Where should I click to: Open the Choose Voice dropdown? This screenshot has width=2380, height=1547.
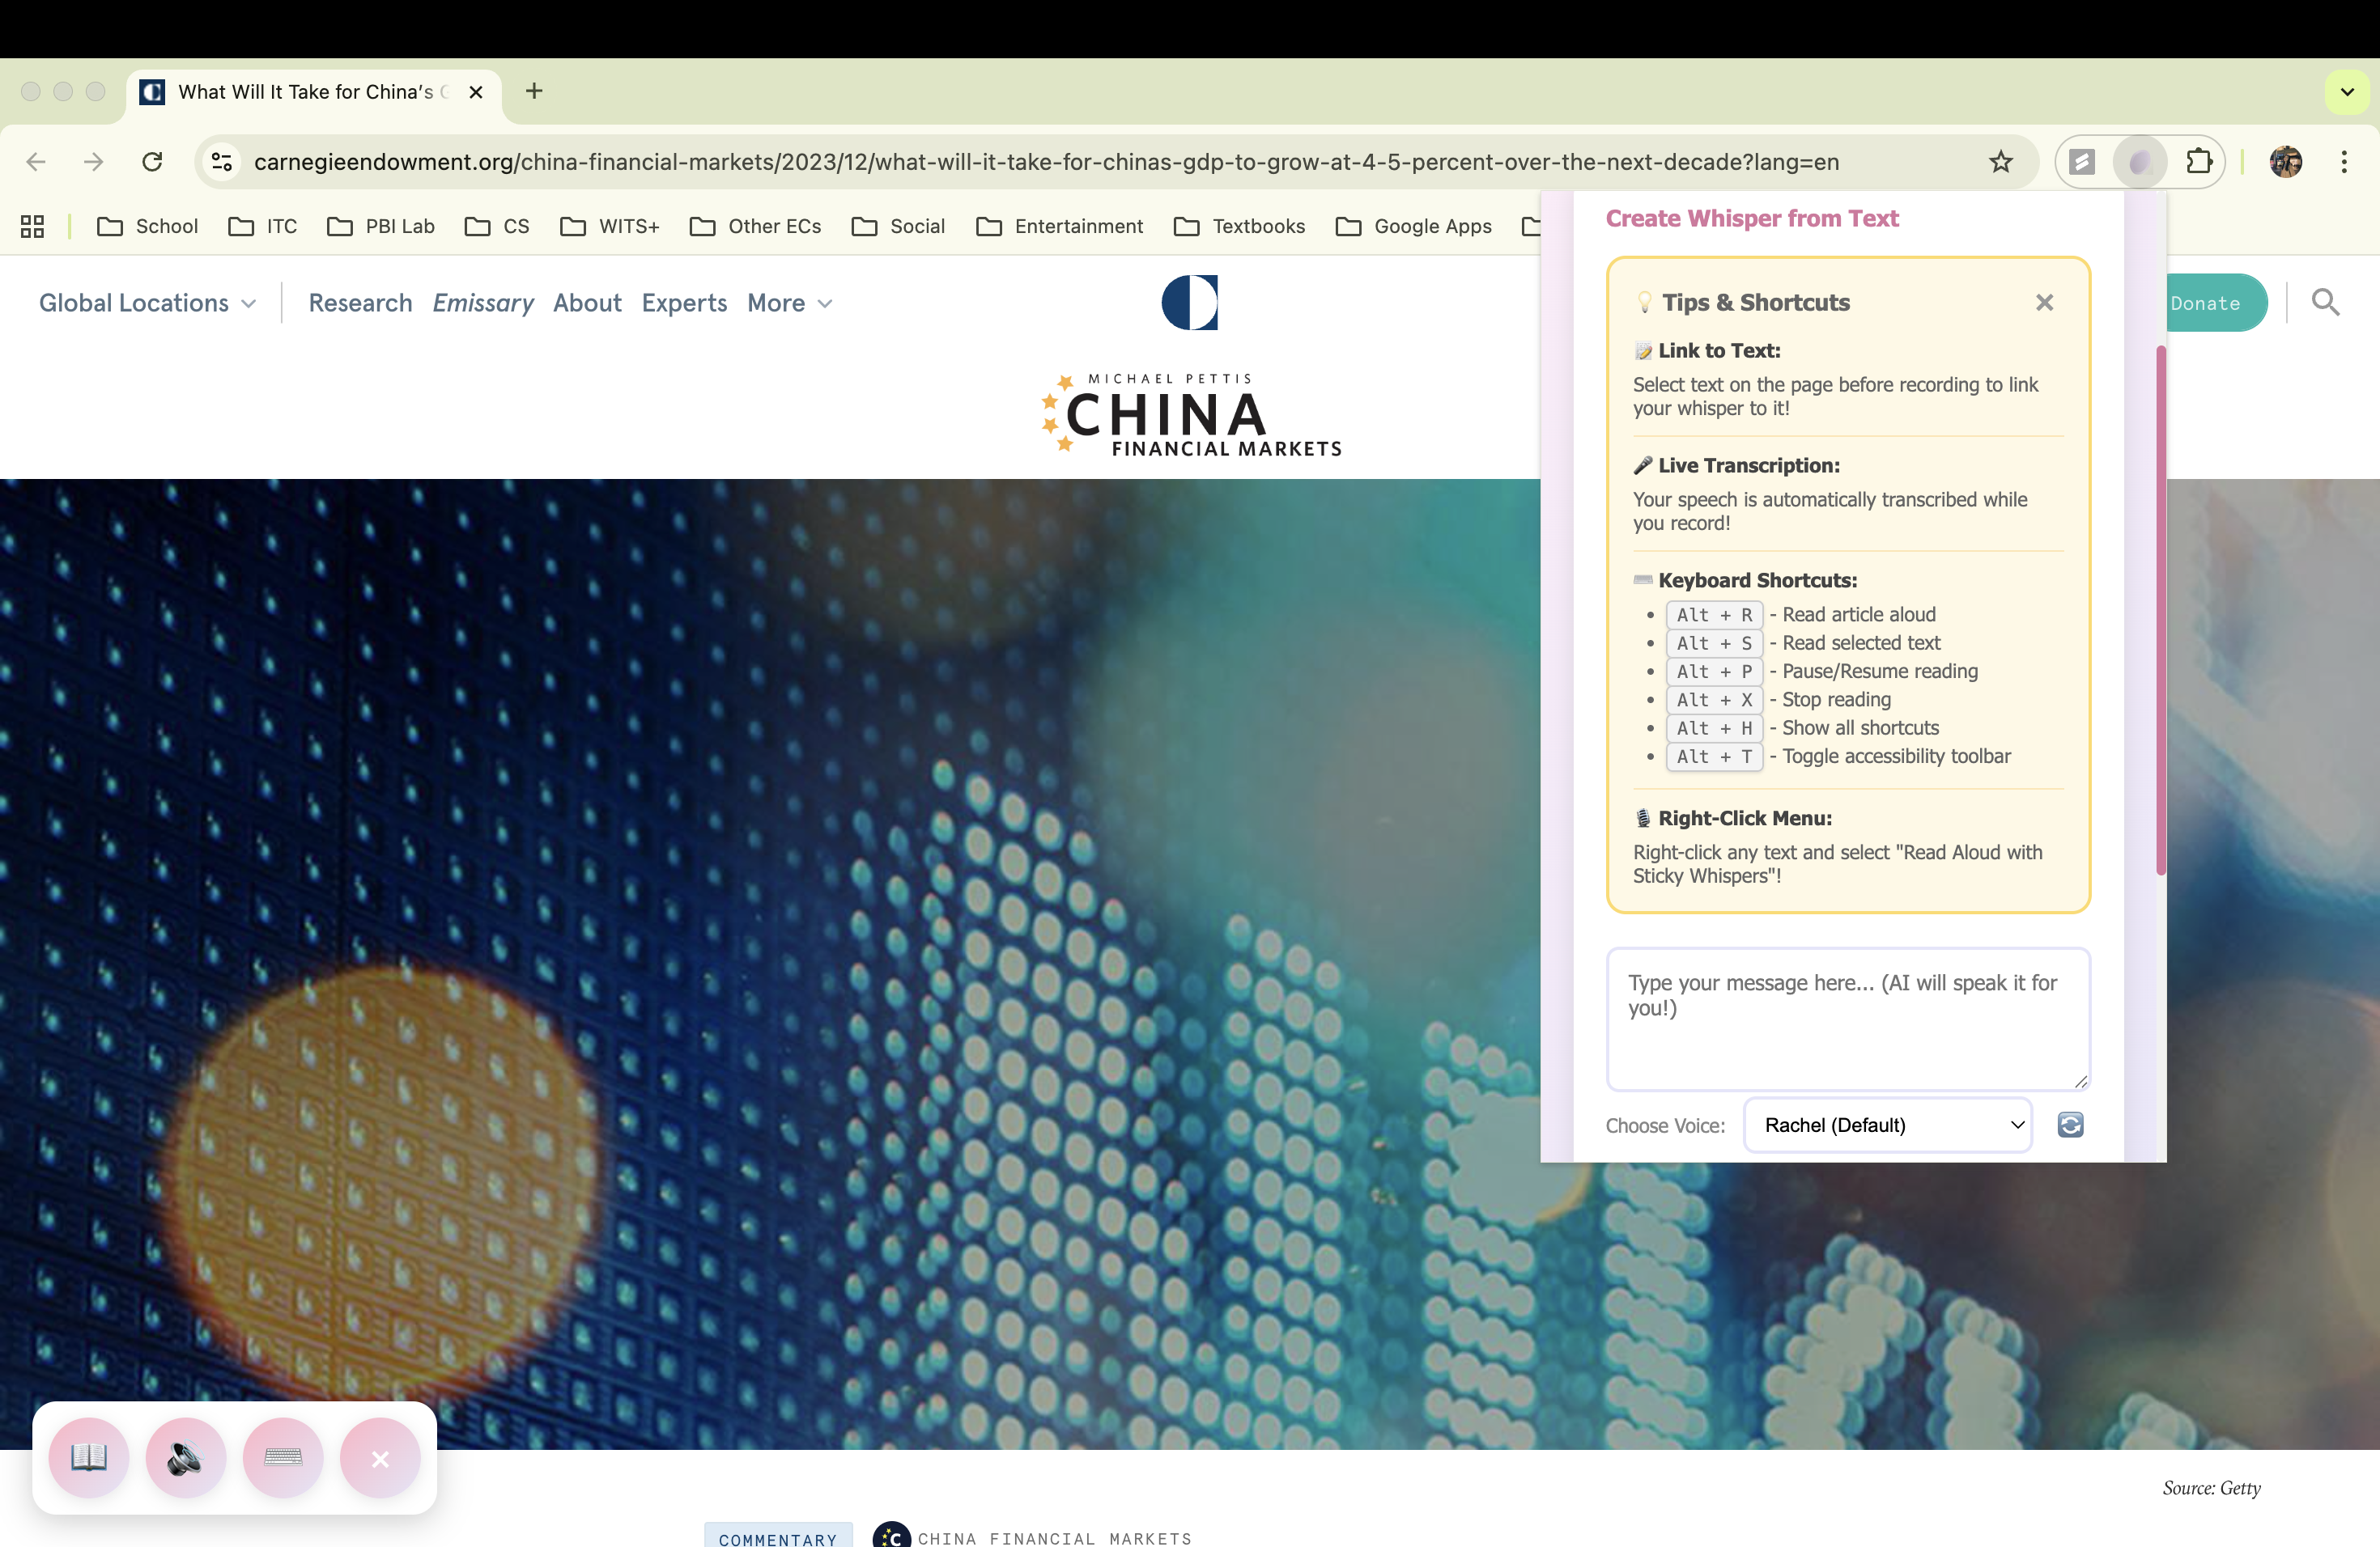(x=1887, y=1125)
